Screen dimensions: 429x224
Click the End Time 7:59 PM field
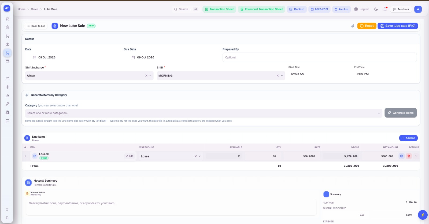click(x=363, y=74)
